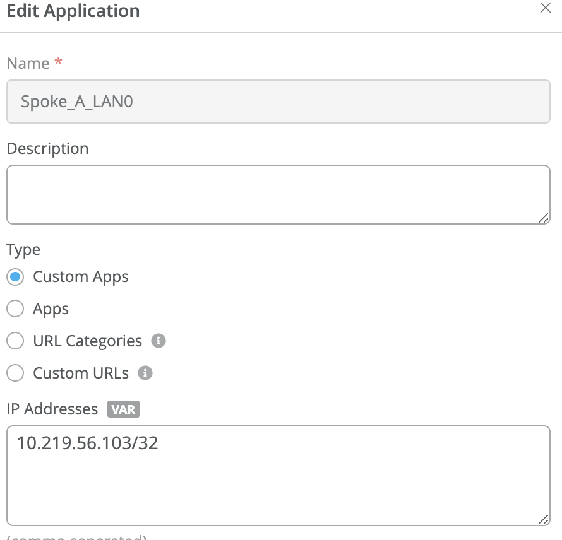This screenshot has height=540, width=562.
Task: Click the 'URL Categories' label text
Action: click(x=88, y=341)
